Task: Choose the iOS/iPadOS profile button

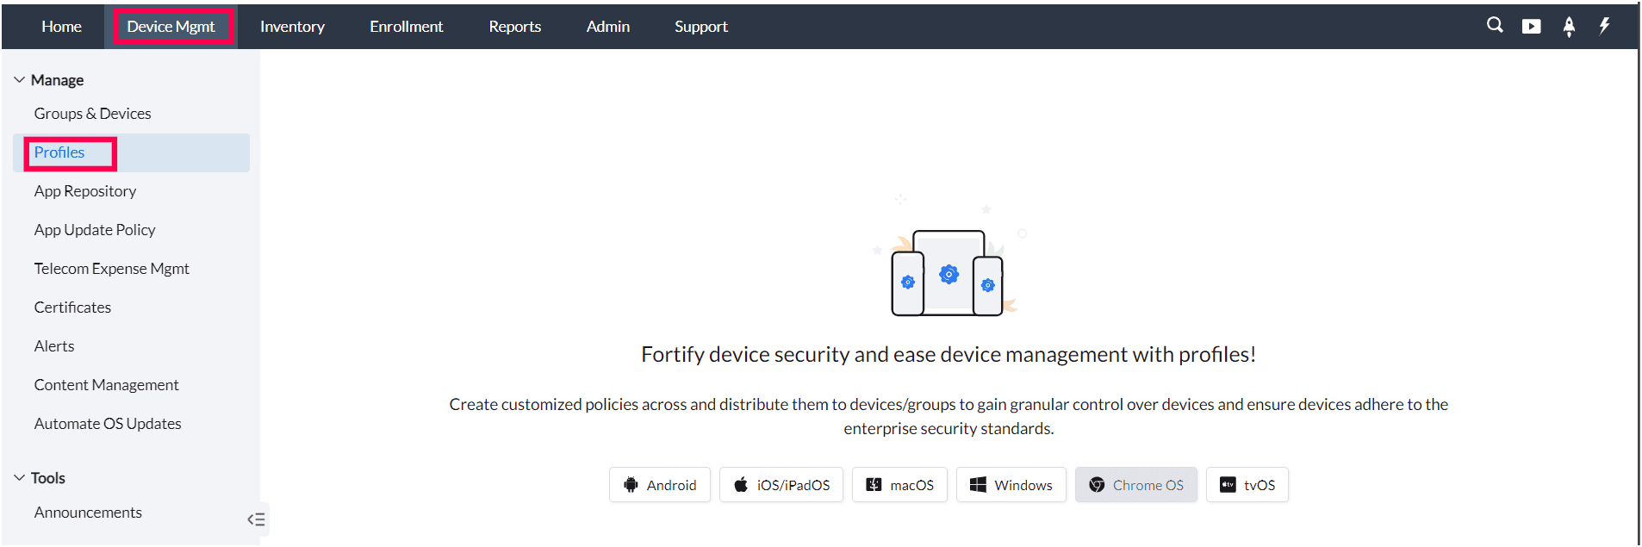Action: coord(781,485)
